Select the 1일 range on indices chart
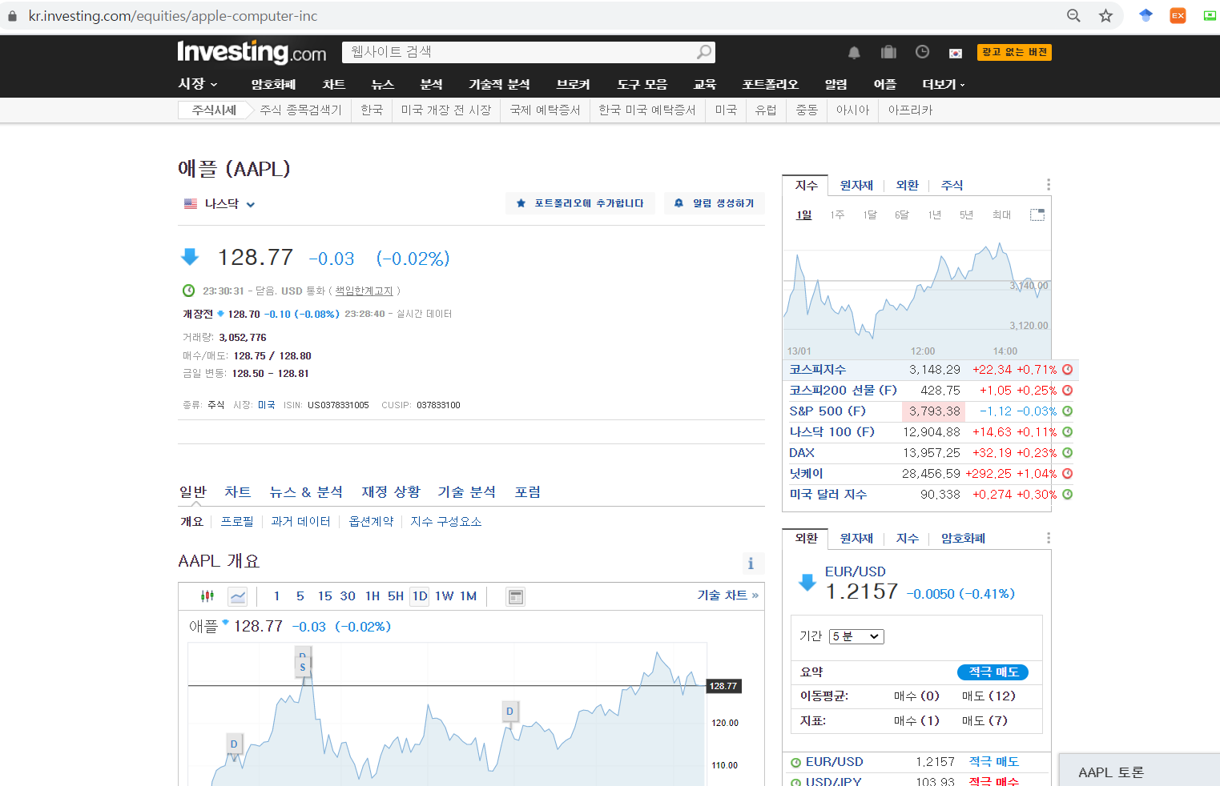 click(x=803, y=215)
